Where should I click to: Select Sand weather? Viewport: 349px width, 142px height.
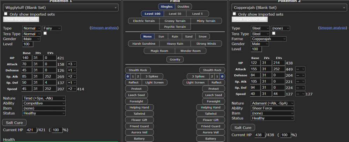click(189, 37)
